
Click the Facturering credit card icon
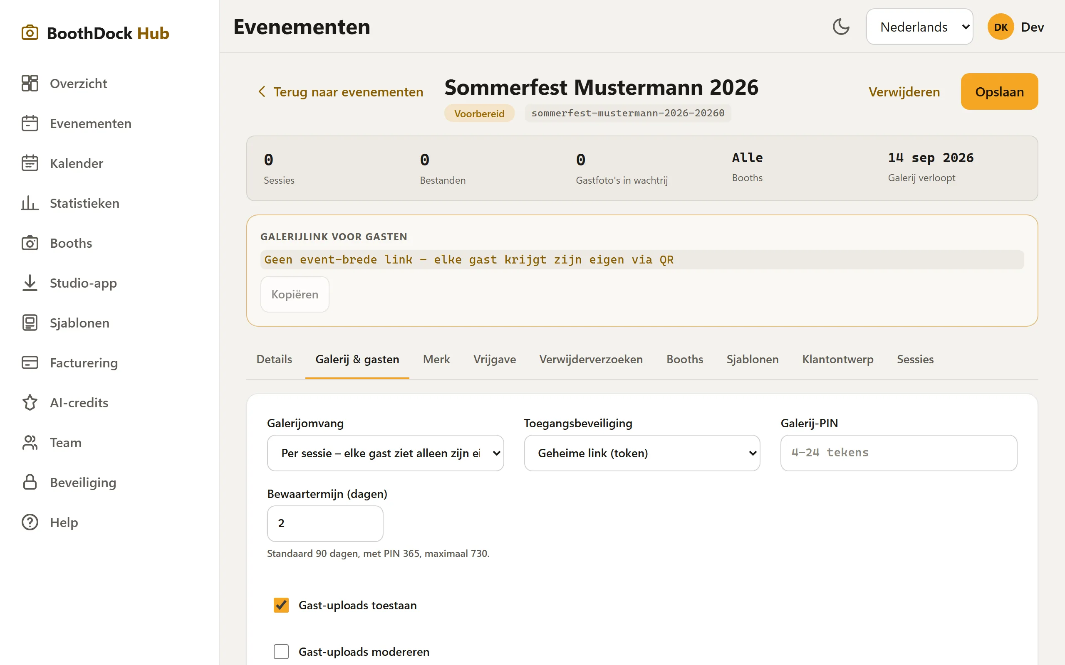click(30, 363)
